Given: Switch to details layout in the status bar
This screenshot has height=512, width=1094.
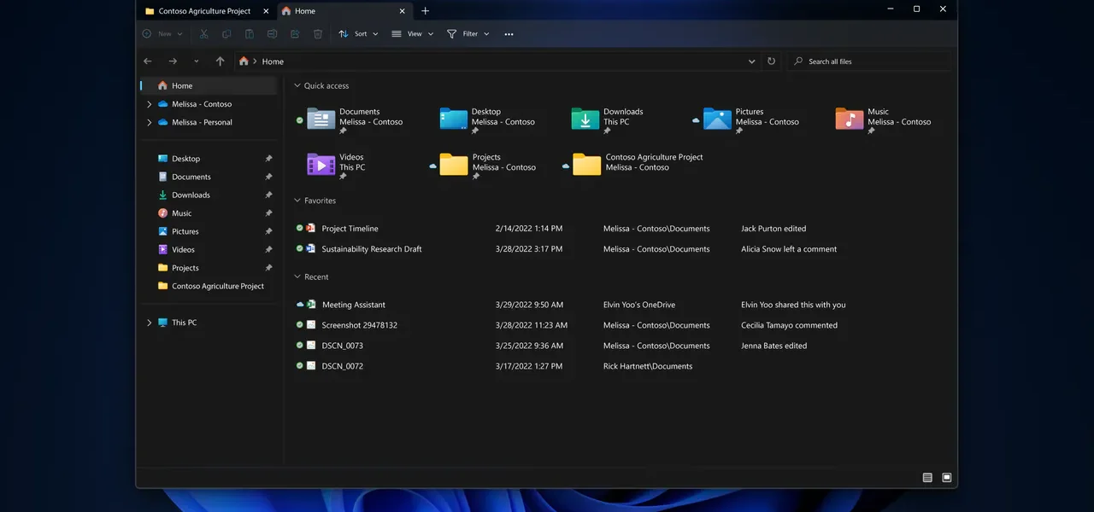Looking at the screenshot, I should pos(926,478).
